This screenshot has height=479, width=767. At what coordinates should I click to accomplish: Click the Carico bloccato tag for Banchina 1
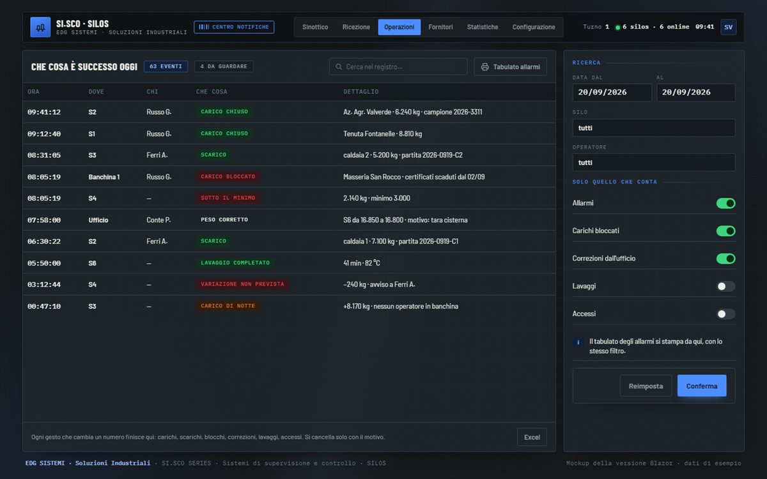pos(228,177)
